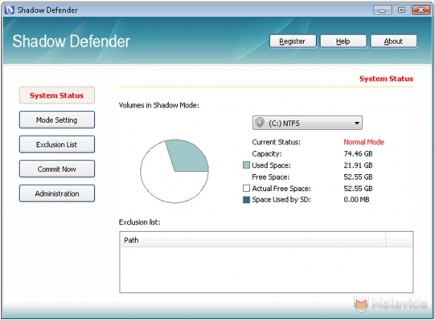This screenshot has width=435, height=321.
Task: Click the shield icon in volume dropdown
Action: (260, 123)
